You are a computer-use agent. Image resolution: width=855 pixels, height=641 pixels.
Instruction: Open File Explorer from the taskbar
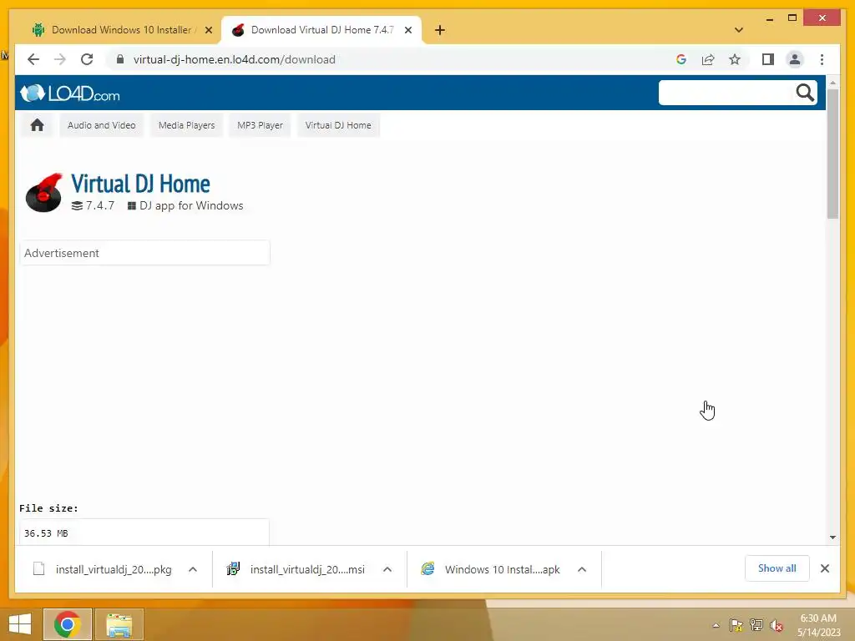click(x=119, y=624)
